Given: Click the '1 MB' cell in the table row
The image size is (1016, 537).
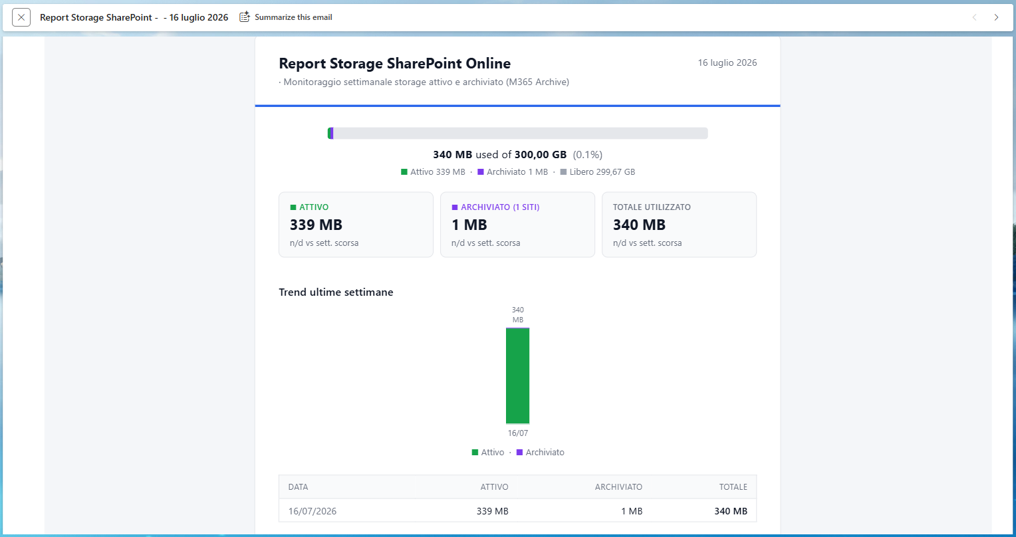Looking at the screenshot, I should pyautogui.click(x=632, y=512).
